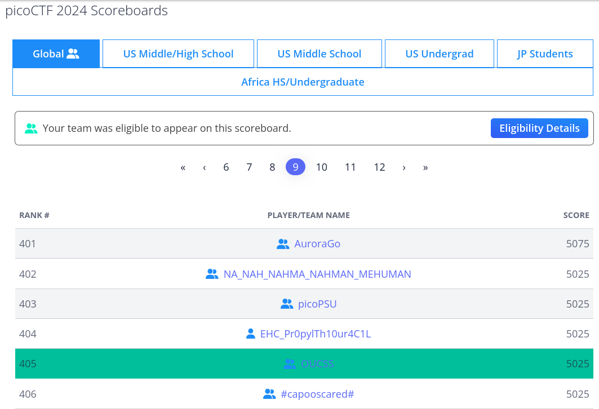The width and height of the screenshot is (599, 409).
Task: Go to scoreboard page 6
Action: click(226, 167)
